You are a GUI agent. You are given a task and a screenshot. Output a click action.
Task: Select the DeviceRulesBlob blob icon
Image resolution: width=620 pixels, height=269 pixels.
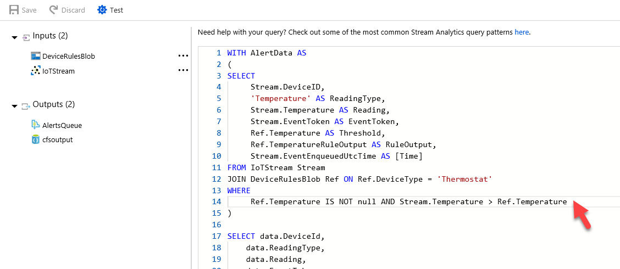point(36,56)
